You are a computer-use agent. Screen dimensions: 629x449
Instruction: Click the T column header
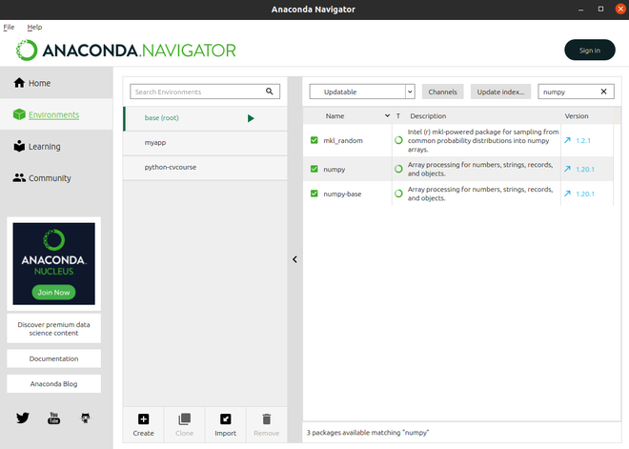pos(398,115)
